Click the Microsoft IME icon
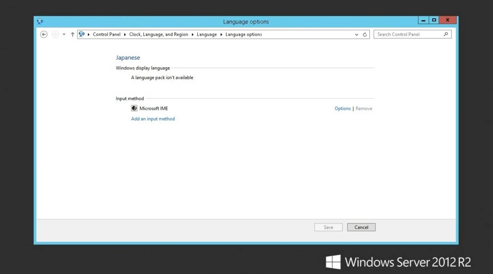 (134, 108)
